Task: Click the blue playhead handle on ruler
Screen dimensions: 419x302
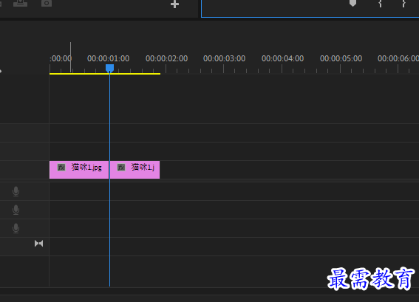Action: (109, 69)
